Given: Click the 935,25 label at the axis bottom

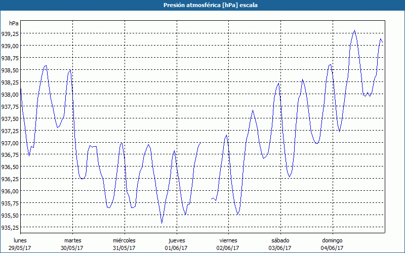Looking at the screenshot, I should click(x=10, y=228).
